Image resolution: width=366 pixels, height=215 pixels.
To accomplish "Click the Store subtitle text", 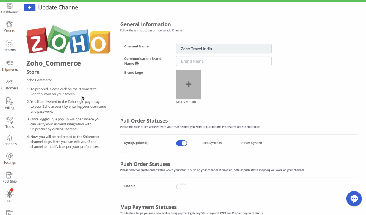I will 33,72.
